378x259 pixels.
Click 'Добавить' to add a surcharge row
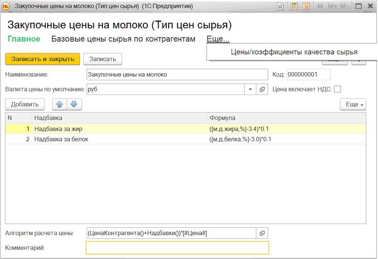25,105
